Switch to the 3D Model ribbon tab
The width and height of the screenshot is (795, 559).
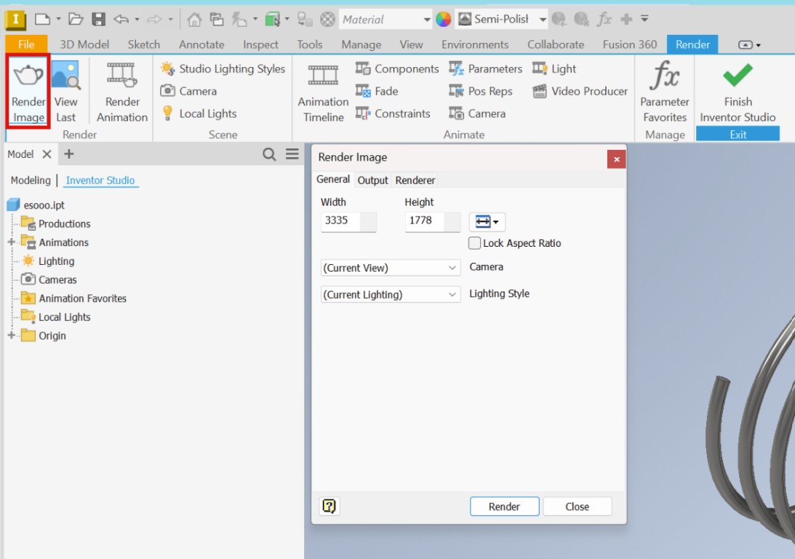(x=84, y=44)
